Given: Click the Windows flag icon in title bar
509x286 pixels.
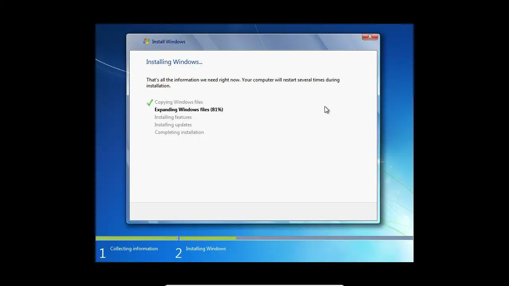Looking at the screenshot, I should [x=146, y=41].
